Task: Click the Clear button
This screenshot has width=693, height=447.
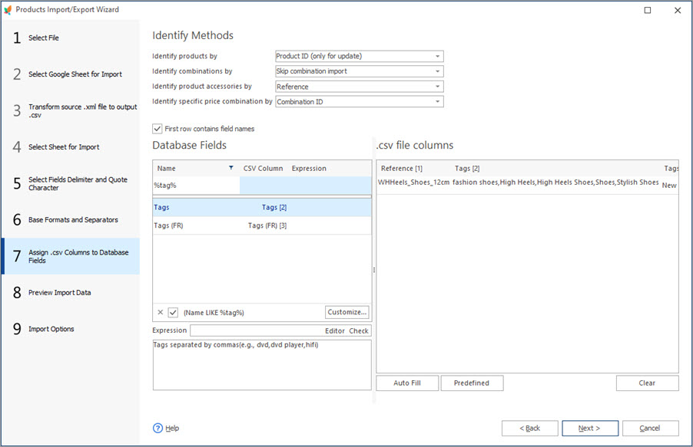Action: pos(647,383)
